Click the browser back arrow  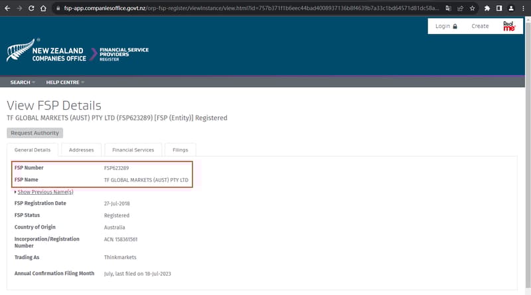pos(6,9)
